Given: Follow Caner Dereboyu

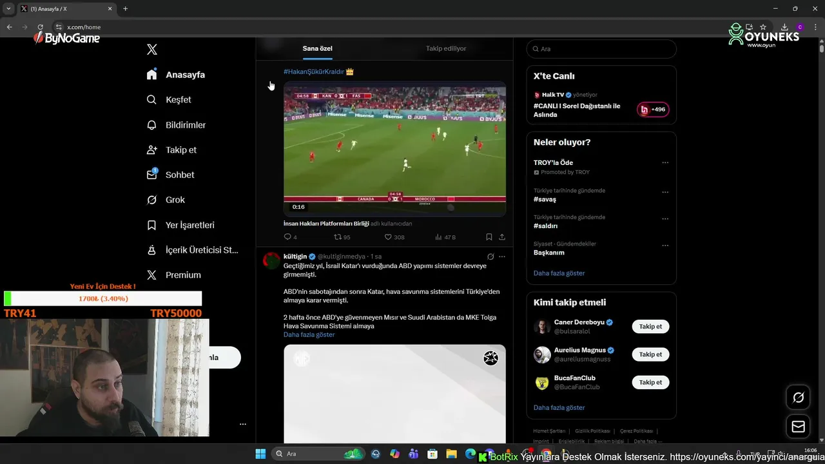Looking at the screenshot, I should (x=650, y=327).
